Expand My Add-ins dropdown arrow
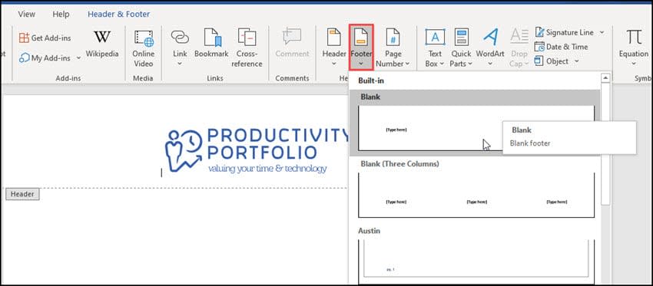 click(x=78, y=58)
